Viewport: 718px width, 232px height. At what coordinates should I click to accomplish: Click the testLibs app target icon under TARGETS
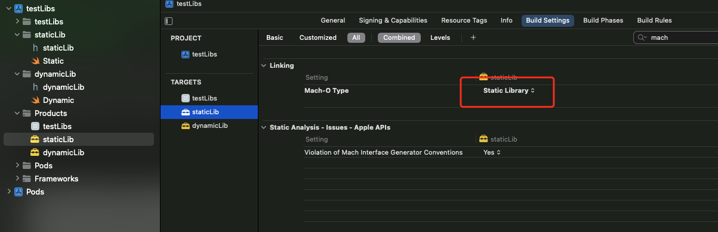(186, 98)
